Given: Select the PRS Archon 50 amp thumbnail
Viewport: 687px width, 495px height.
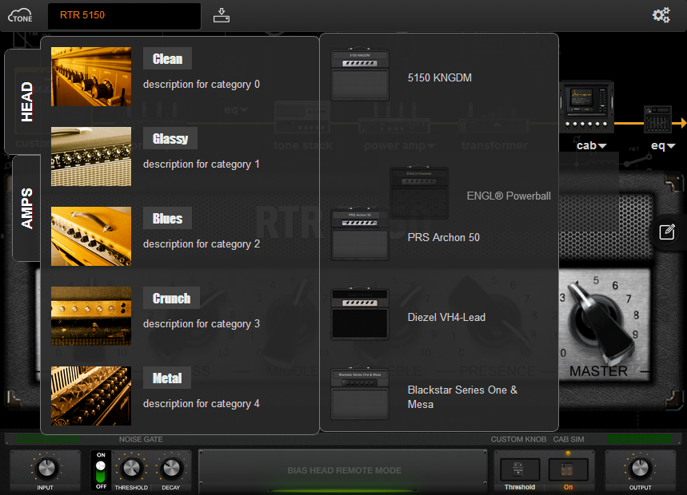Looking at the screenshot, I should point(360,234).
